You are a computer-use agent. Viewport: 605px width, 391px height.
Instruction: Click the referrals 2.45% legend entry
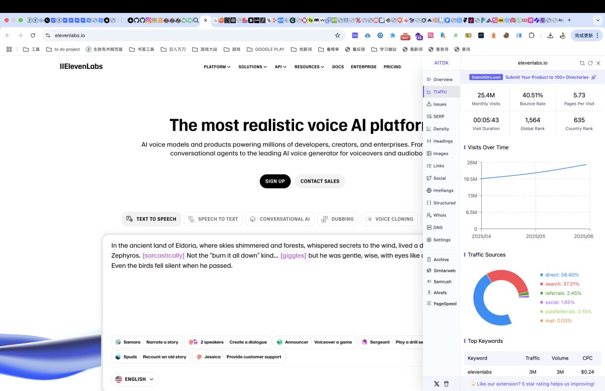point(561,294)
